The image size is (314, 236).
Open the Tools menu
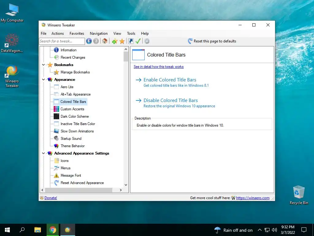(x=131, y=33)
